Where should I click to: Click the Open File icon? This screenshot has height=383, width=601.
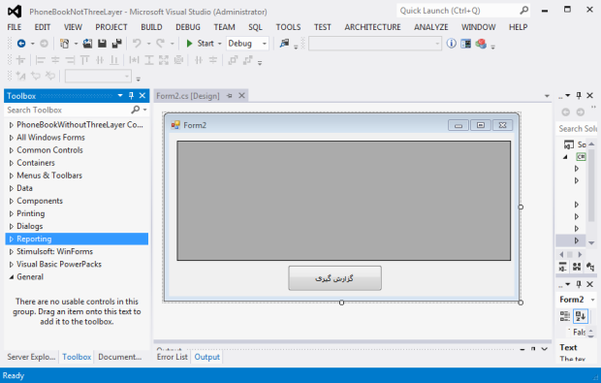(x=88, y=44)
